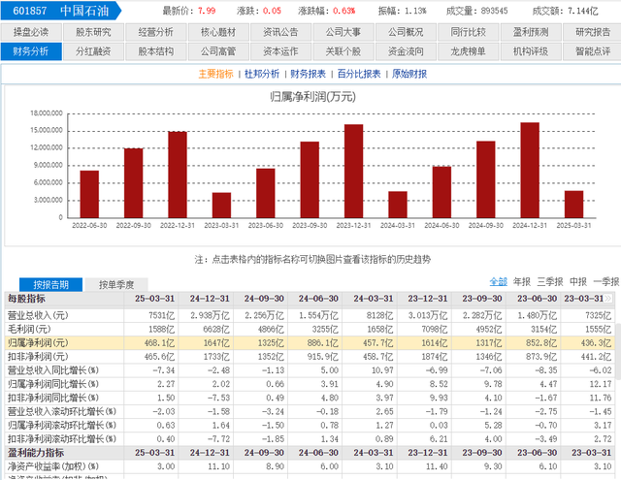The image size is (621, 480).
Task: Open the 关联个股 tab
Action: tap(343, 51)
